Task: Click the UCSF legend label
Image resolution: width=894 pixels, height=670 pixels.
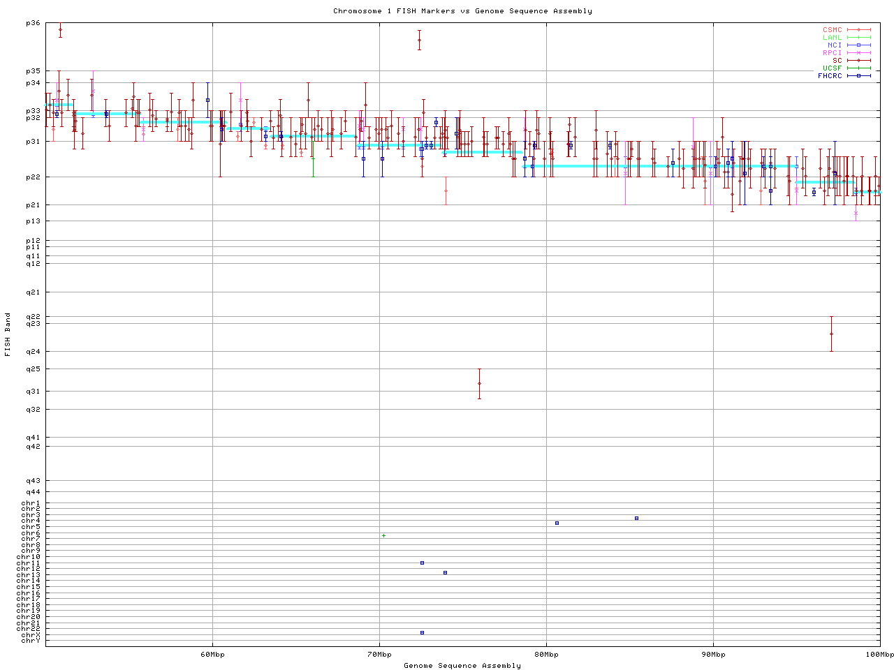Action: pyautogui.click(x=832, y=68)
